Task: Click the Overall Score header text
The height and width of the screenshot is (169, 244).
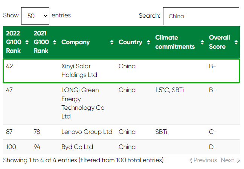Action: [220, 42]
